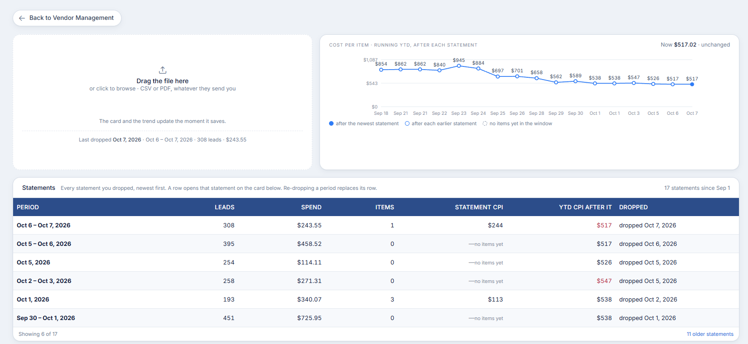Viewport: 748px width, 344px height.
Task: Select the $589 data point on the chart
Action: (575, 81)
